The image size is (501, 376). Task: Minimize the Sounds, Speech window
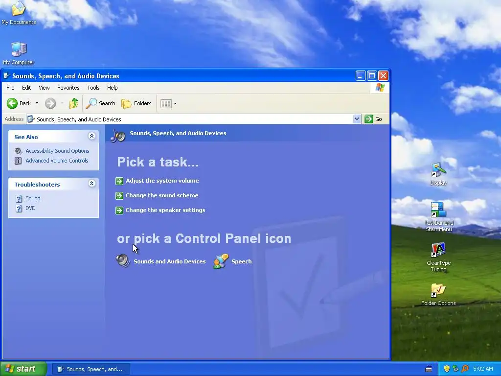click(x=361, y=76)
